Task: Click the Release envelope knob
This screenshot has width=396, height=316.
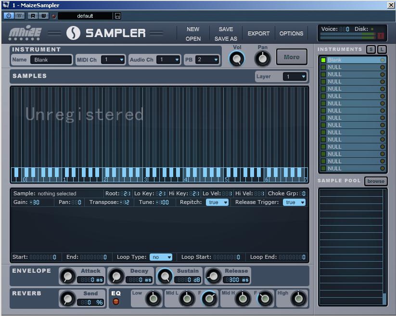Action: click(214, 277)
